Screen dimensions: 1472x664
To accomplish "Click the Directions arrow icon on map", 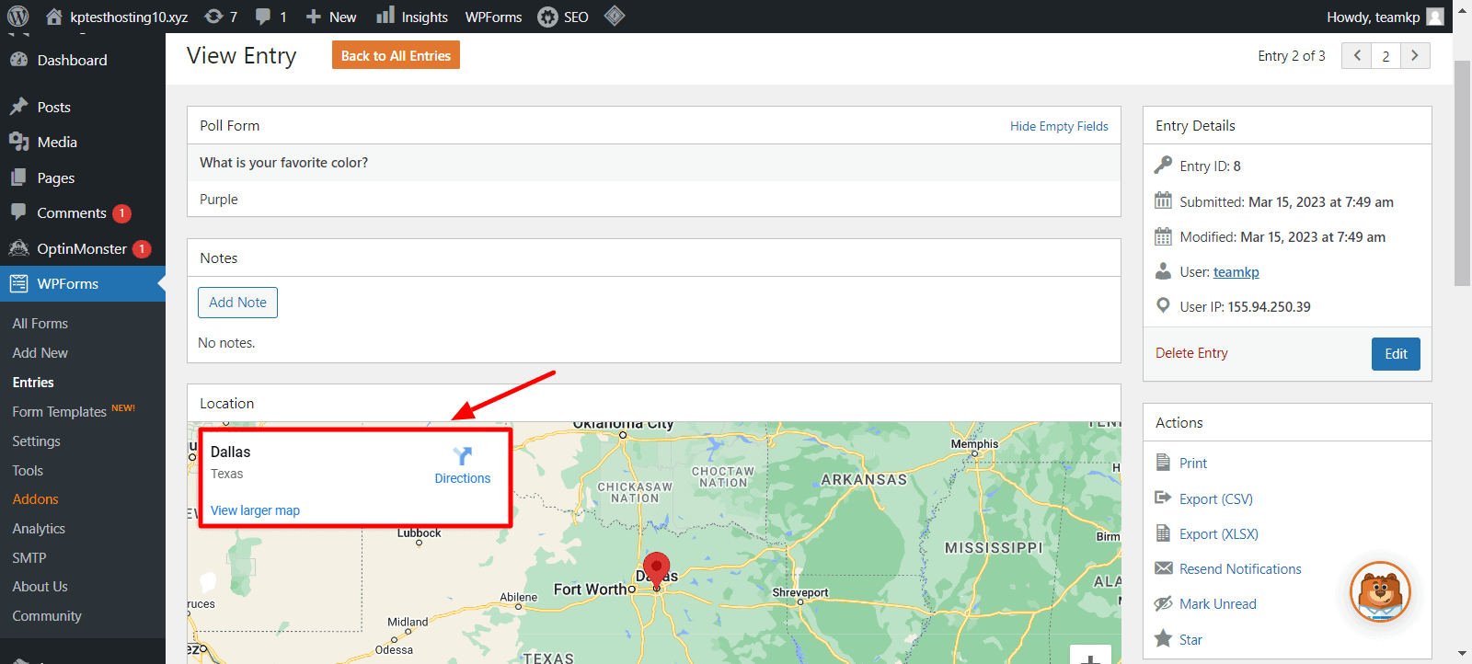I will (463, 456).
